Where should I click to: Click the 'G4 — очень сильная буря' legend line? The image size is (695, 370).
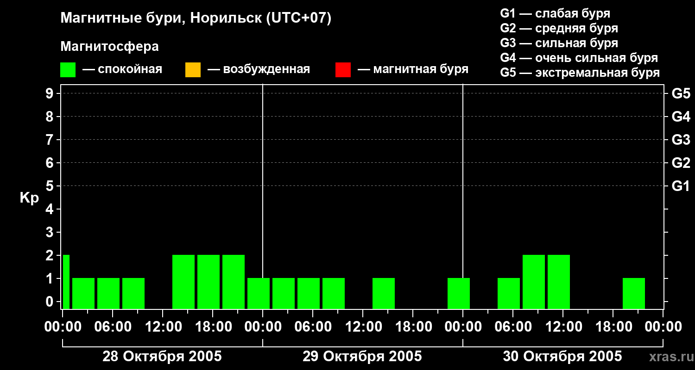point(579,58)
